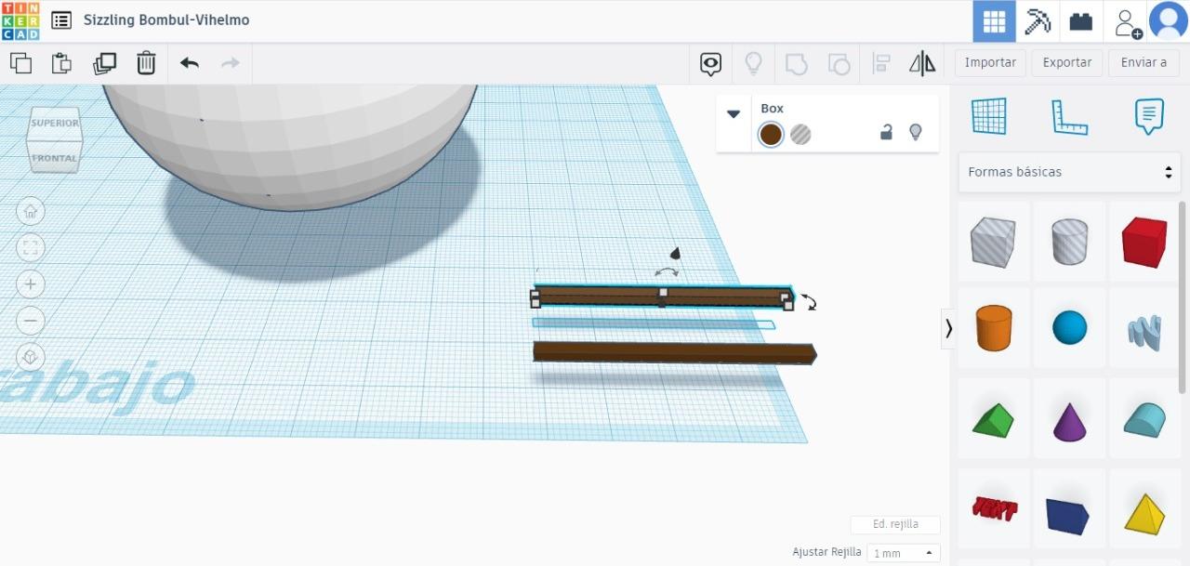This screenshot has height=566, width=1190.
Task: Select the brown Solid color swatch
Action: (771, 135)
